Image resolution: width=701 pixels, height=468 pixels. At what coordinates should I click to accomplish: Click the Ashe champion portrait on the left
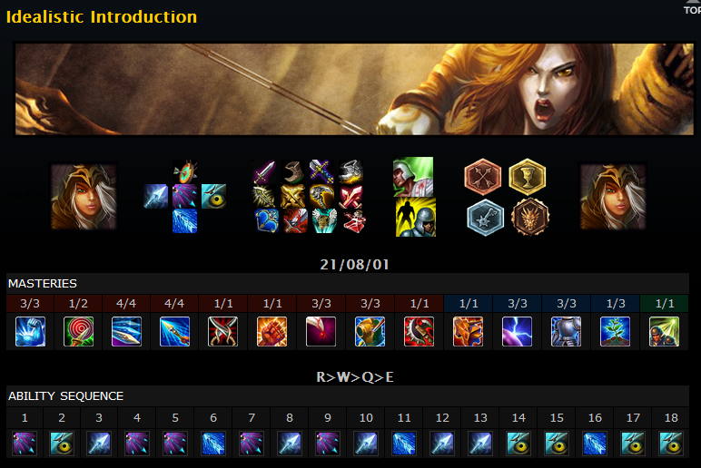(x=84, y=197)
